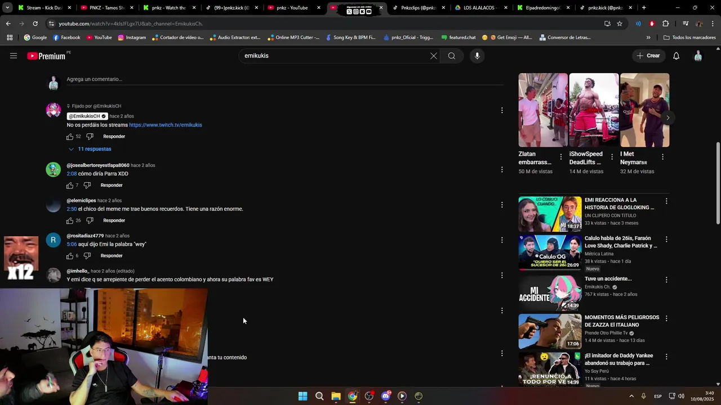Dislike the "cómo diría Parra XDD" comment

click(87, 185)
